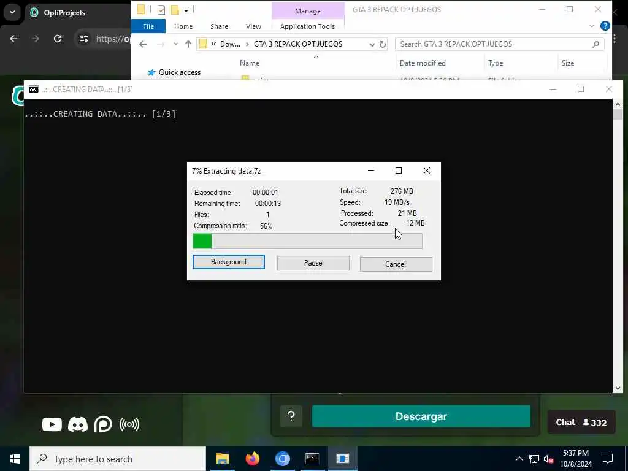Open the browser site information icon
Image resolution: width=628 pixels, height=471 pixels.
pyautogui.click(x=83, y=39)
